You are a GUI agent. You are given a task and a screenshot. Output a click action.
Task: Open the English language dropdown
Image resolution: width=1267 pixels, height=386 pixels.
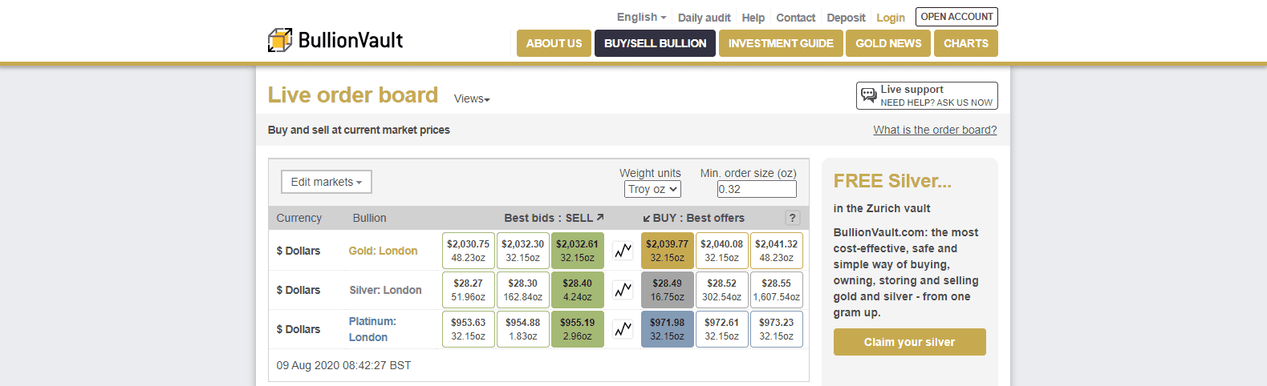click(x=641, y=17)
